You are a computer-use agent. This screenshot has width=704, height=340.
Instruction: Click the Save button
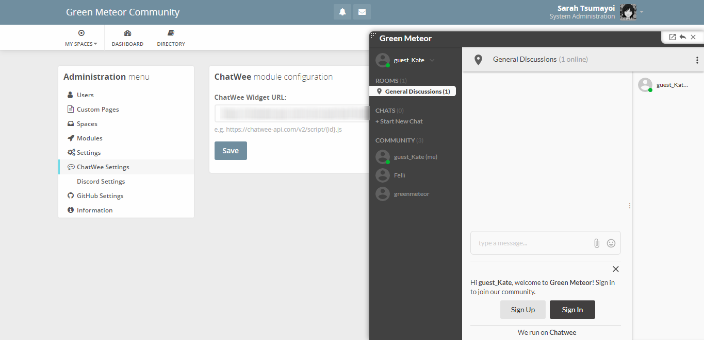[231, 151]
